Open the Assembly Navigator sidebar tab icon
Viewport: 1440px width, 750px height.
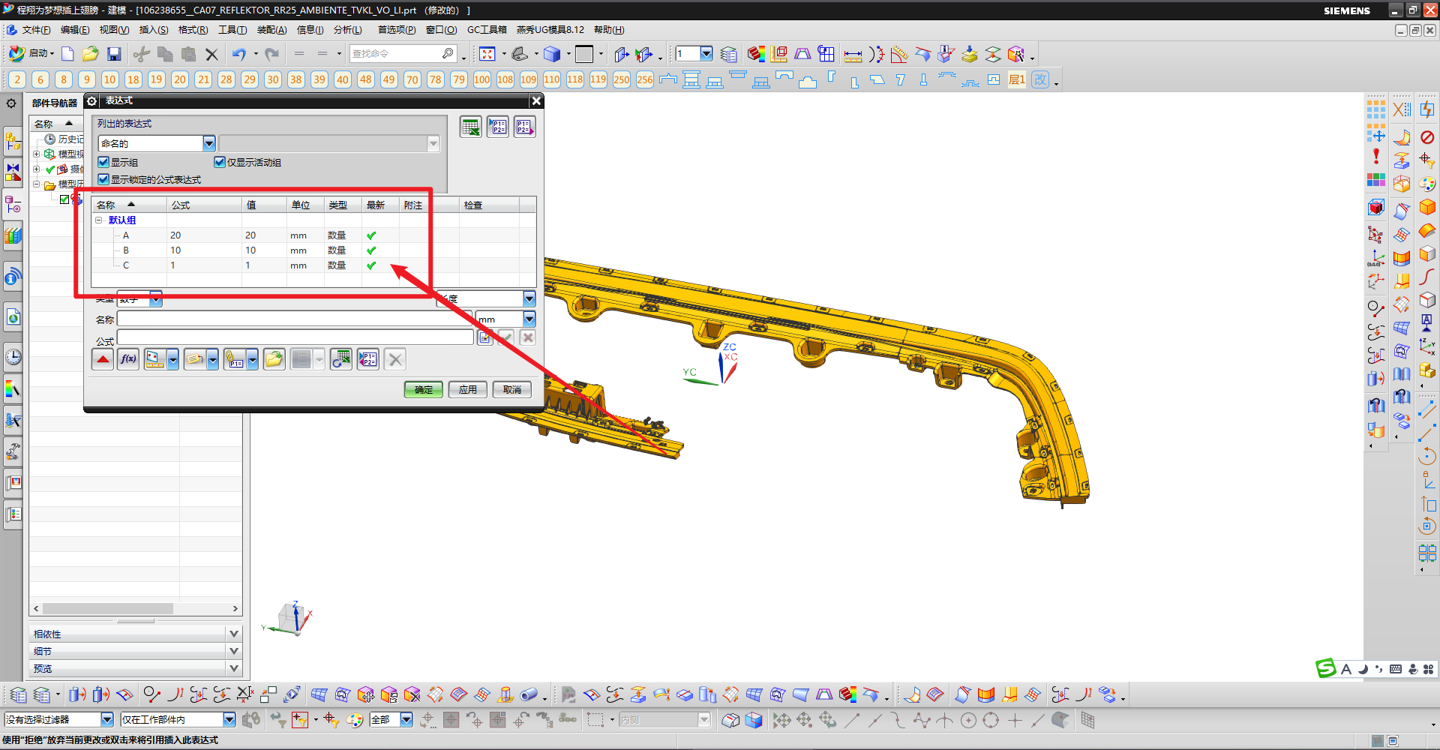click(13, 140)
